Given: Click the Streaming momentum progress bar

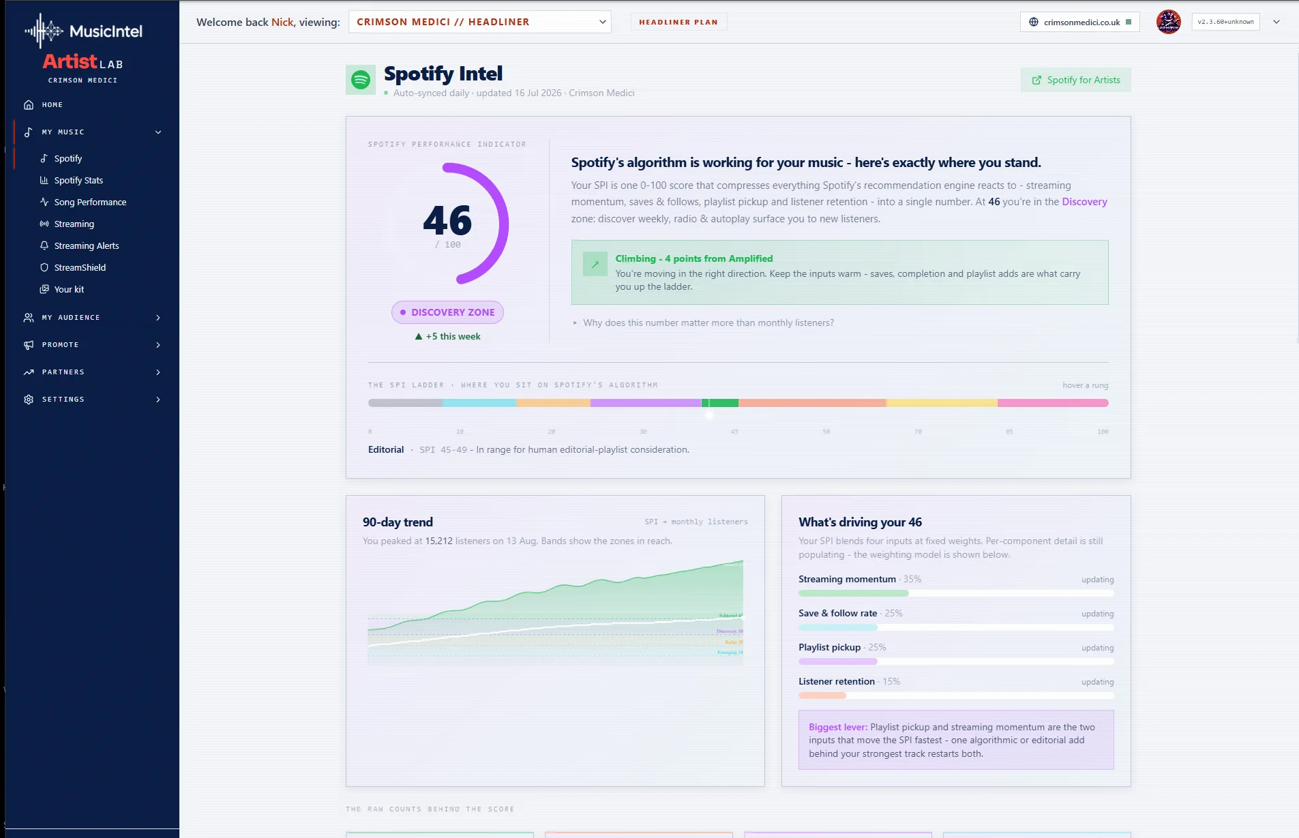Looking at the screenshot, I should (956, 593).
